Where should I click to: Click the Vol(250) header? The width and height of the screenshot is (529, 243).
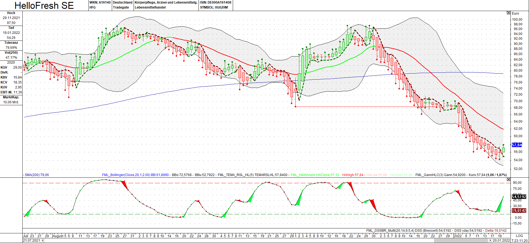click(11, 53)
